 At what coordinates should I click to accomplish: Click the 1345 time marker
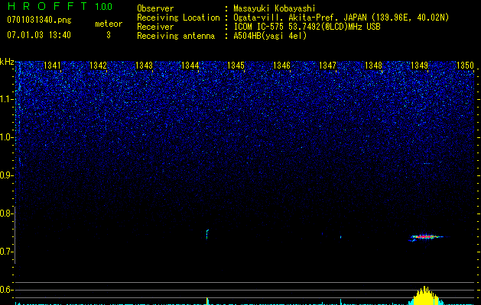(x=236, y=66)
